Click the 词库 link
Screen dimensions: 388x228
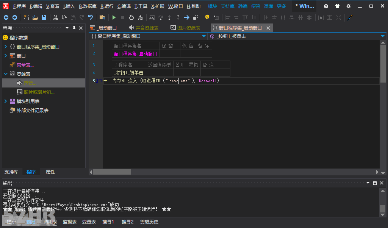click(x=269, y=6)
